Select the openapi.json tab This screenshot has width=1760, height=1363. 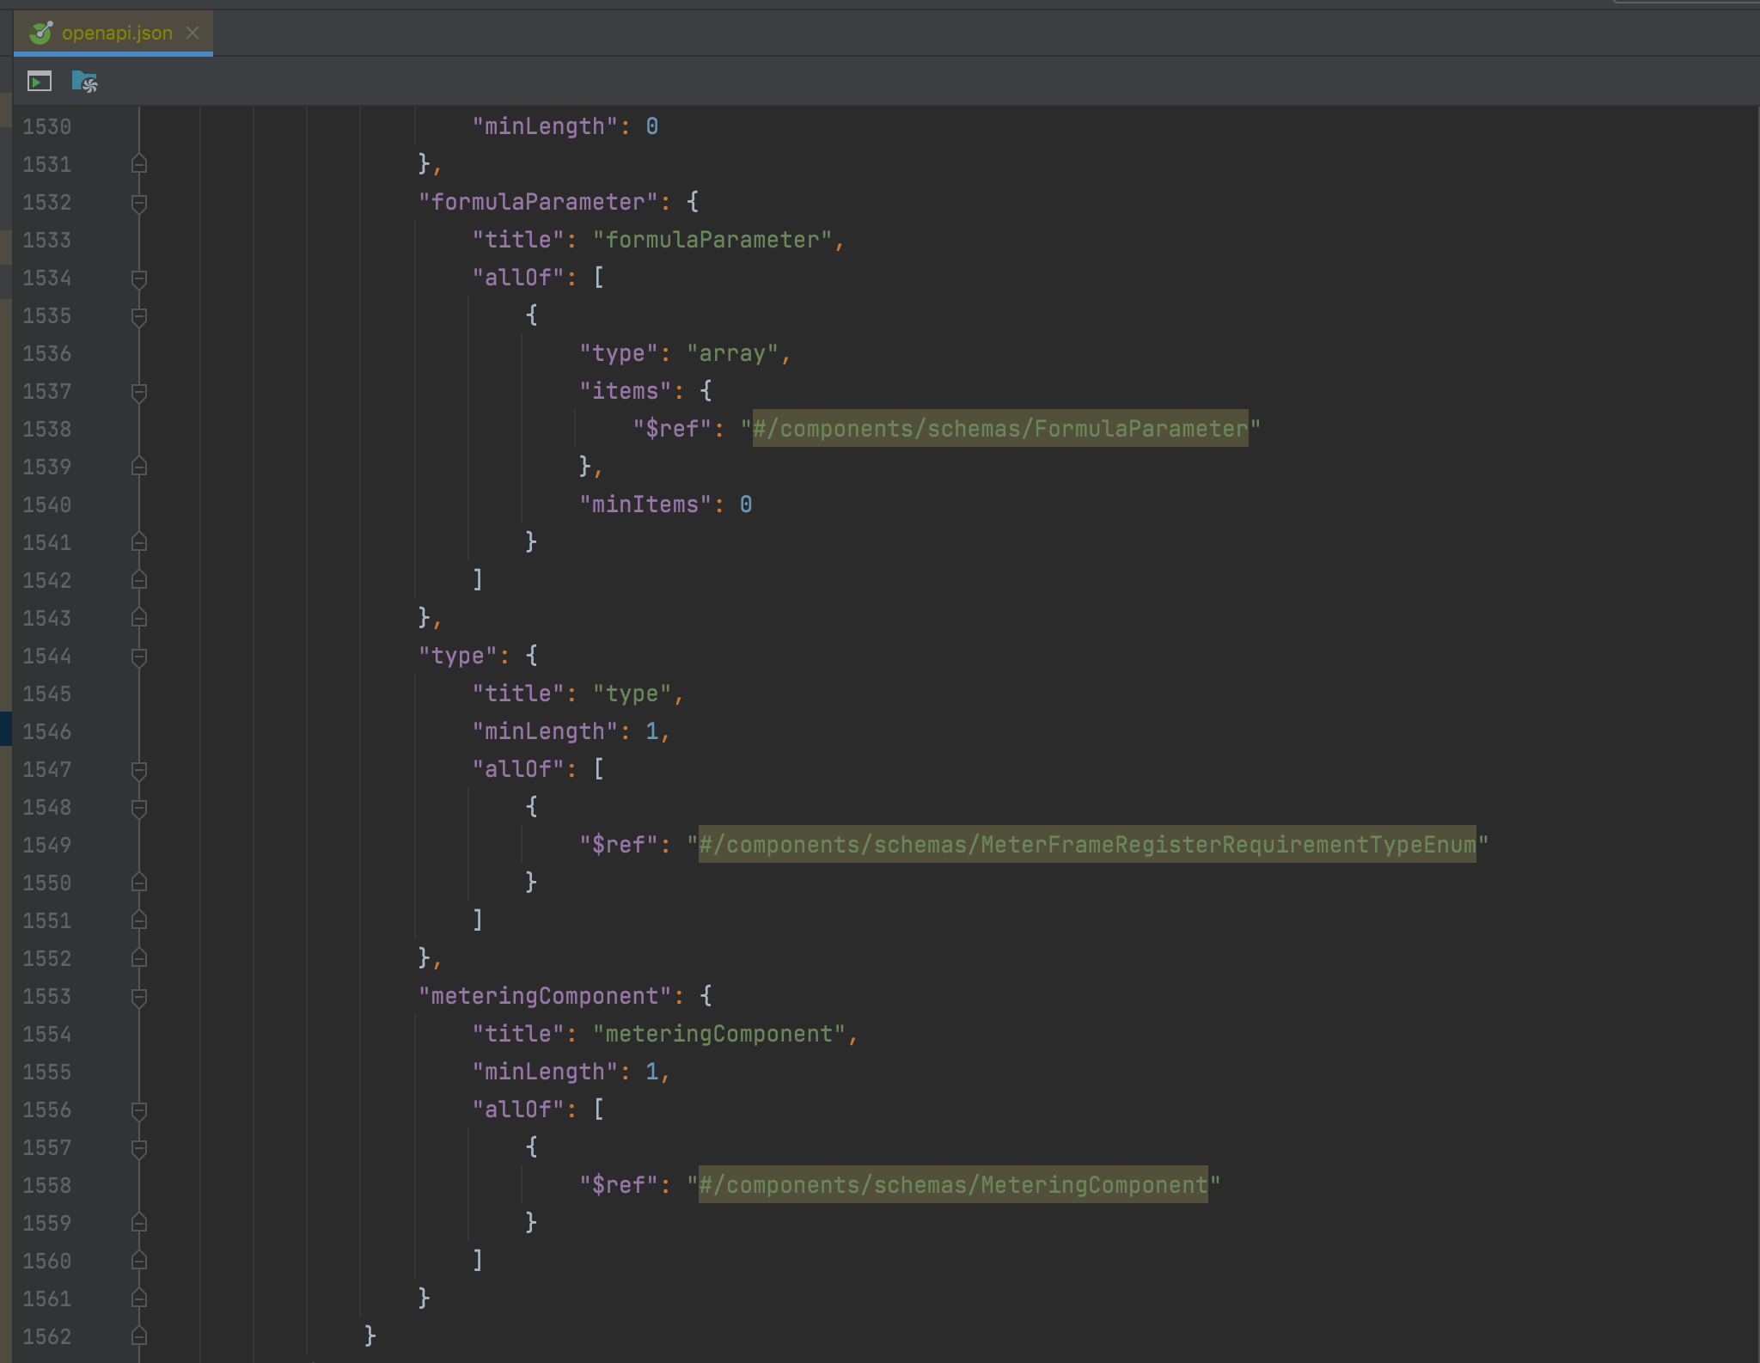pyautogui.click(x=116, y=33)
